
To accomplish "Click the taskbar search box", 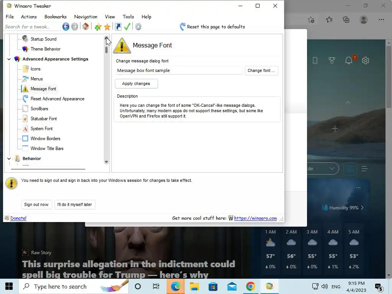I will point(73,286).
